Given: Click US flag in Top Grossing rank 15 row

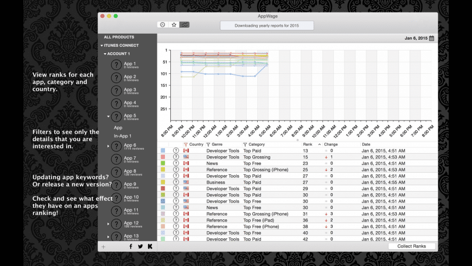Looking at the screenshot, I should pos(186,157).
